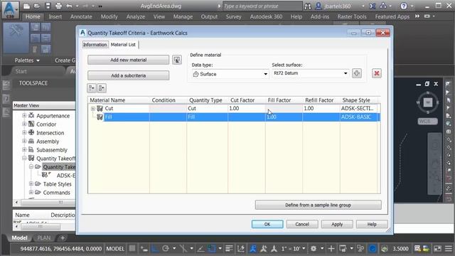Image resolution: width=455 pixels, height=256 pixels.
Task: Collapse the Quantity Takeoff tree node
Action: pyautogui.click(x=24, y=158)
